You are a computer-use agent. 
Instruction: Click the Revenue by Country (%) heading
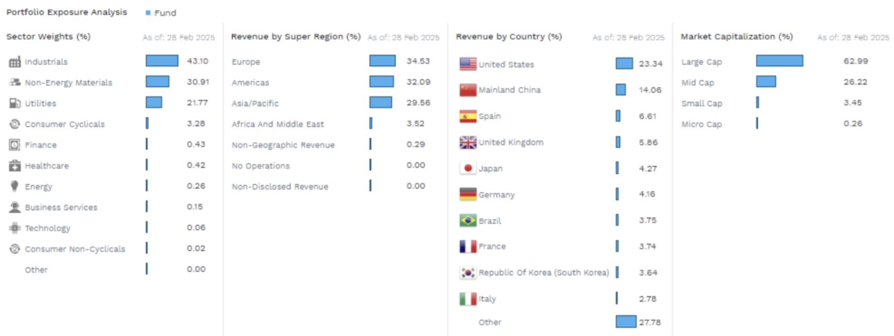[x=508, y=37]
